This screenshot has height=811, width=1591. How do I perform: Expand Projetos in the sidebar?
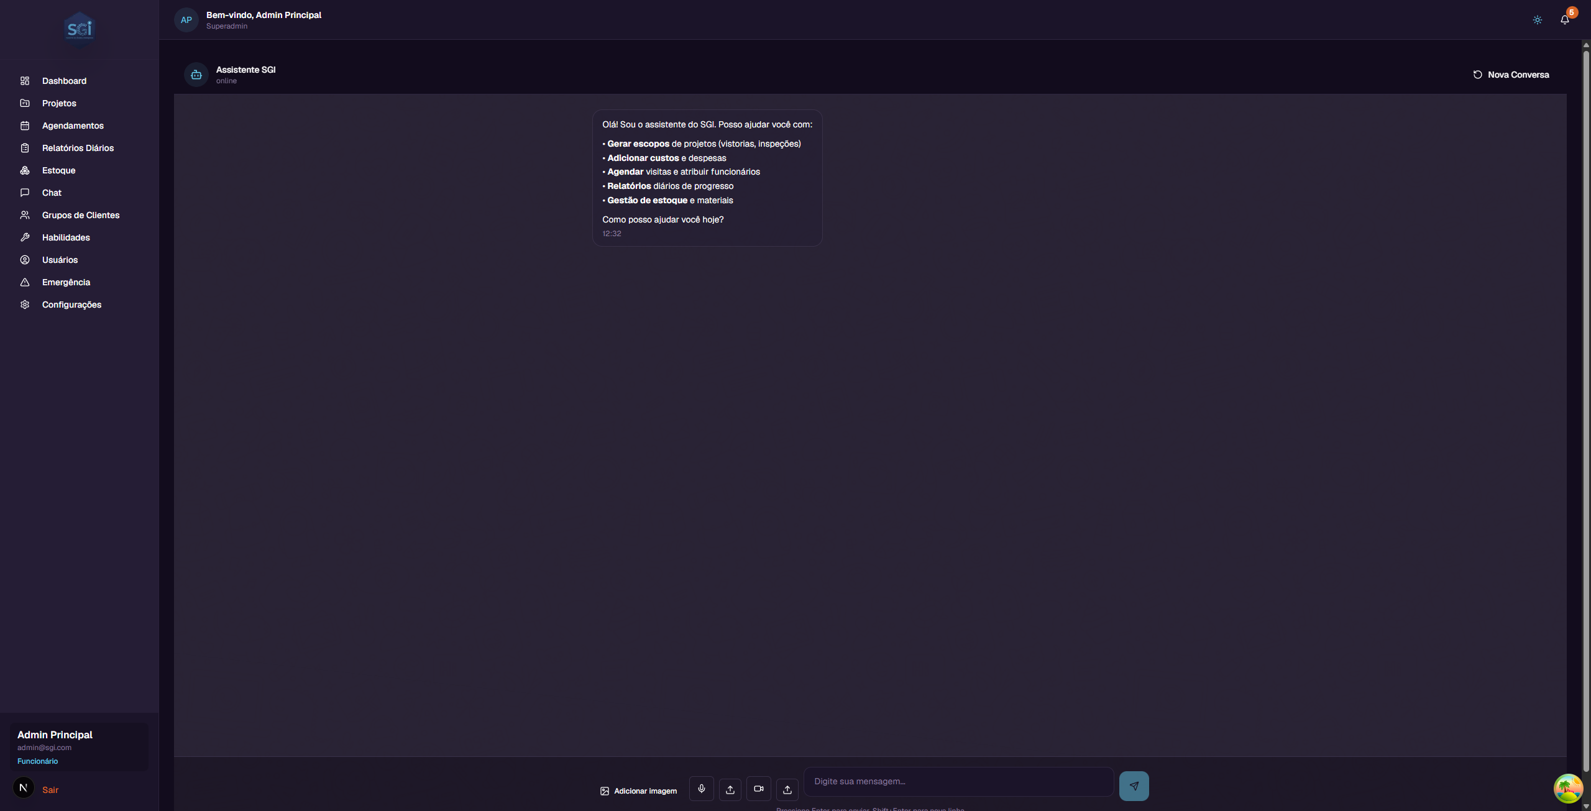59,103
